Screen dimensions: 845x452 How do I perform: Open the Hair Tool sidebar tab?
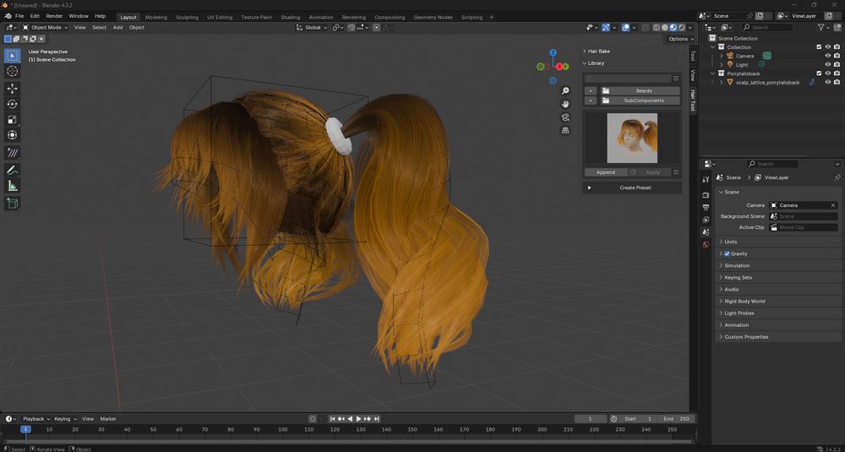tap(693, 100)
